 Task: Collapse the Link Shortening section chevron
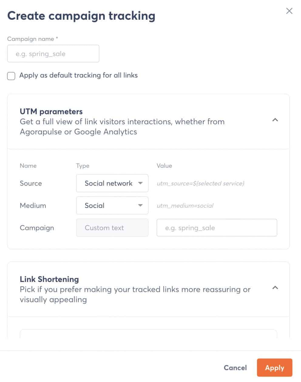click(x=275, y=288)
